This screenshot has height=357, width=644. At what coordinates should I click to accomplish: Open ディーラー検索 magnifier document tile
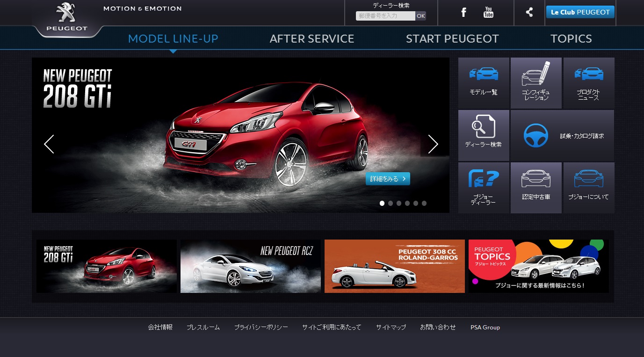484,136
